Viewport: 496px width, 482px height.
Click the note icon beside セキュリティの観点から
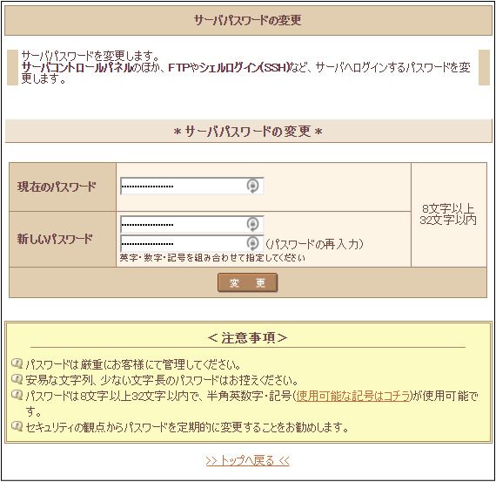click(17, 426)
